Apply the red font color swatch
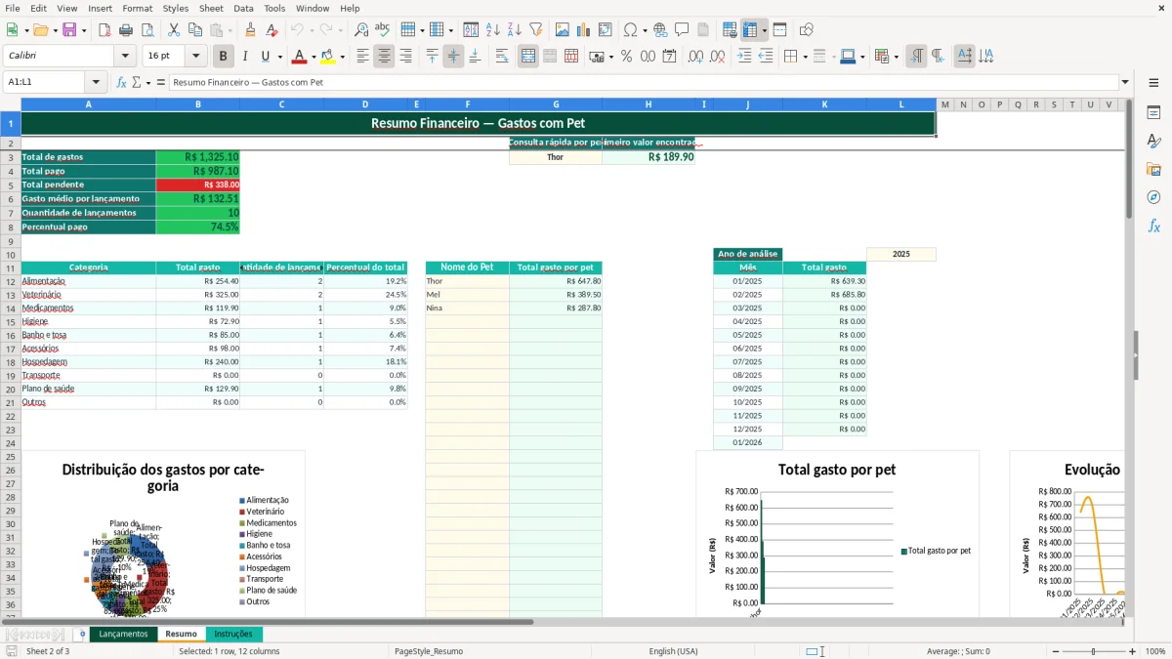The width and height of the screenshot is (1172, 659). [298, 57]
